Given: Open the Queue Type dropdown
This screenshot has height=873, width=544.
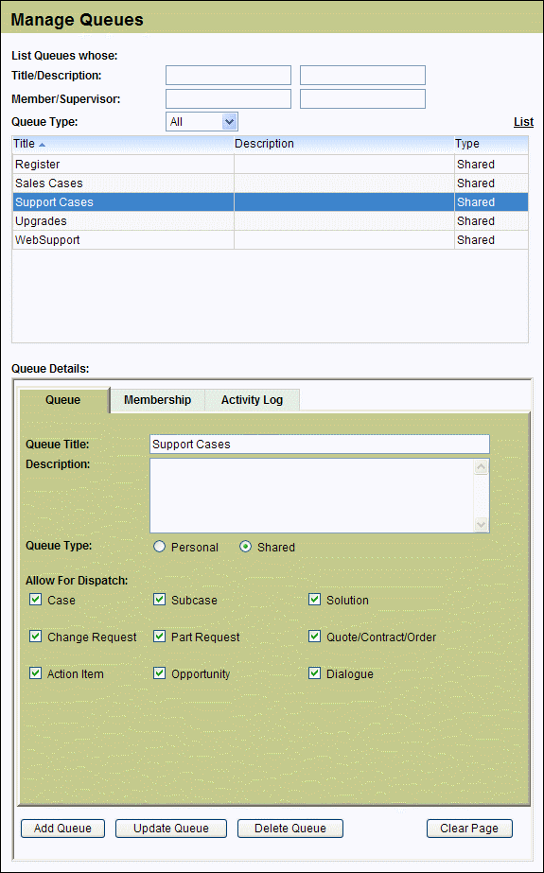Looking at the screenshot, I should [202, 121].
